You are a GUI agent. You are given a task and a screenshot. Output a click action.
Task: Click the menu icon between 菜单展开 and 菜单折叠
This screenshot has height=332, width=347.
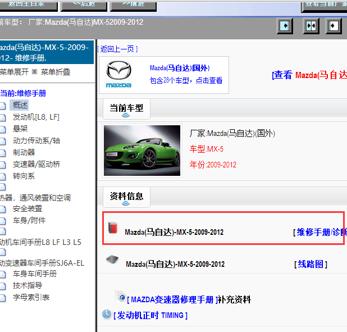pos(34,72)
